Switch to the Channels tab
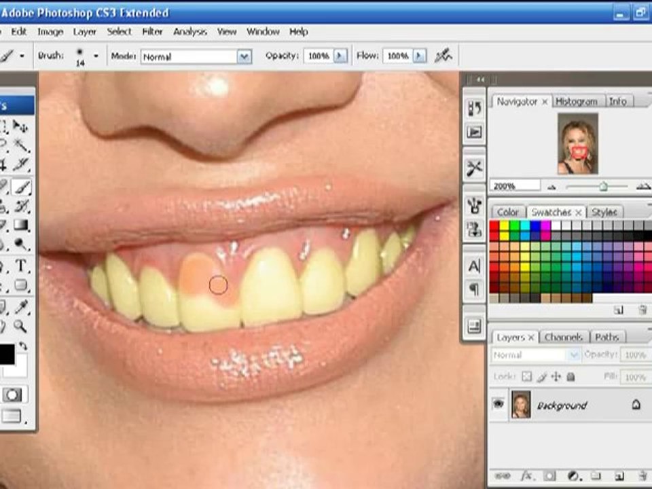652x489 pixels. coord(564,337)
